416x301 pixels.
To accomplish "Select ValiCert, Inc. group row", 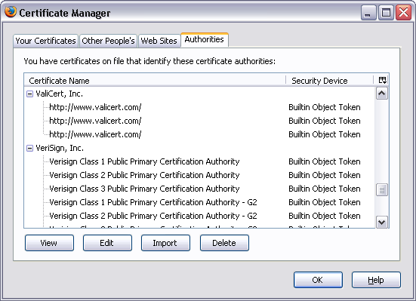I will click(x=199, y=94).
